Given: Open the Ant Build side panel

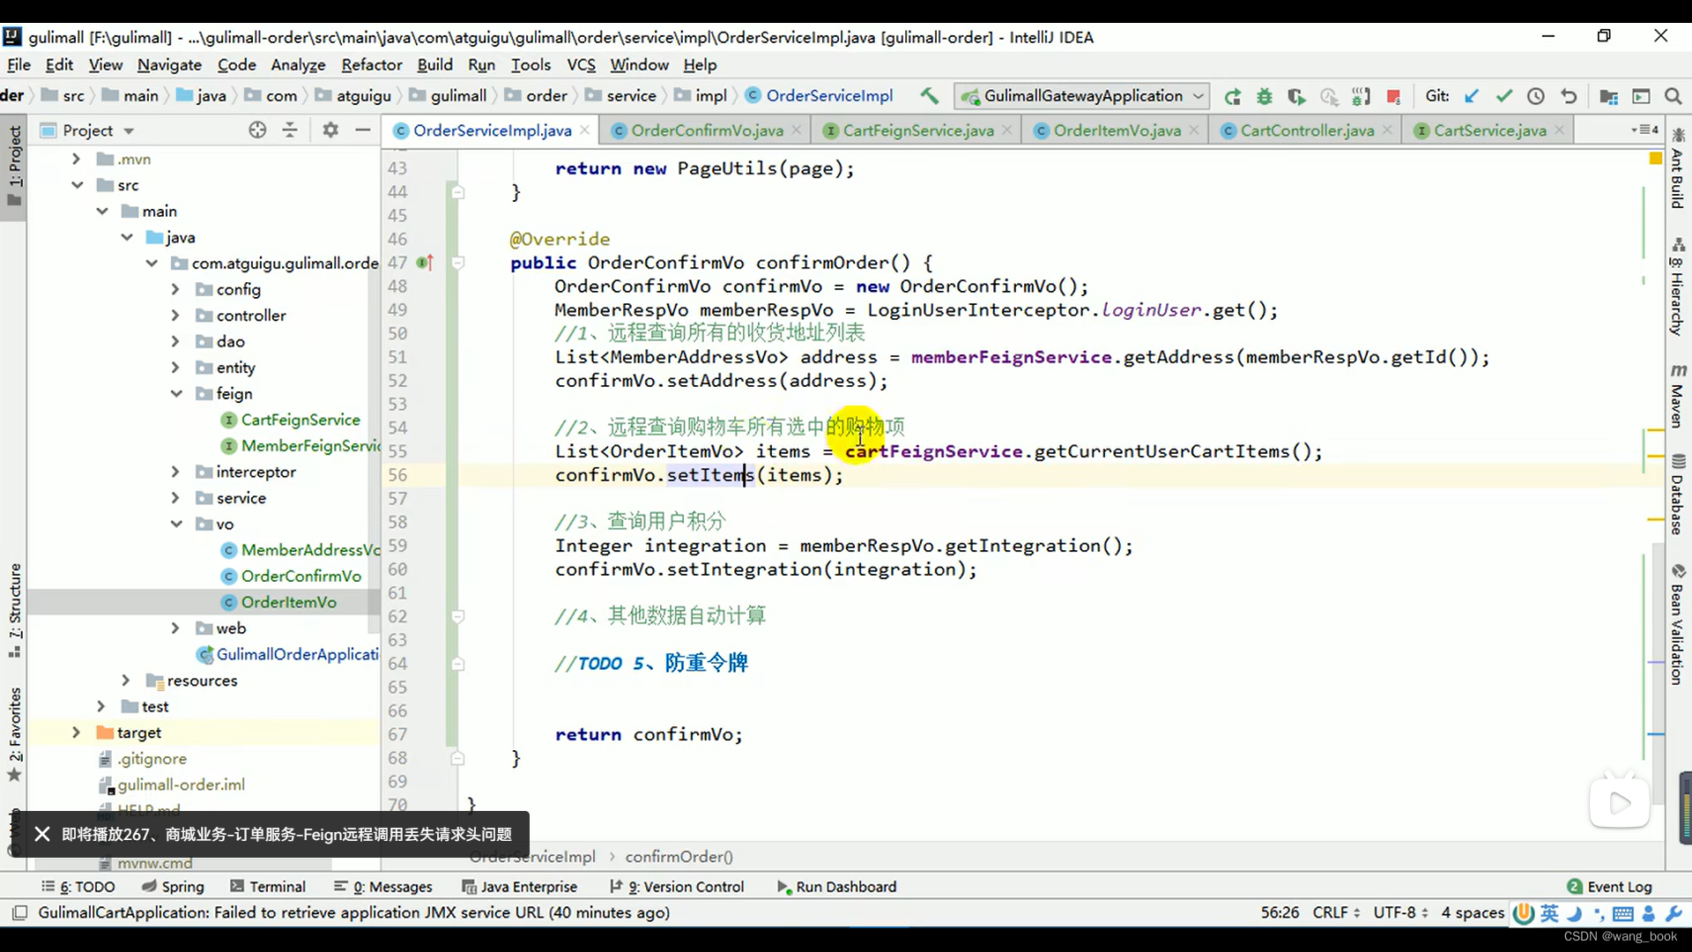Looking at the screenshot, I should click(1678, 169).
